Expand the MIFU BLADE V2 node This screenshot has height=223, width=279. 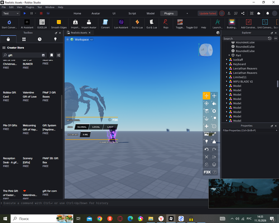[227, 81]
